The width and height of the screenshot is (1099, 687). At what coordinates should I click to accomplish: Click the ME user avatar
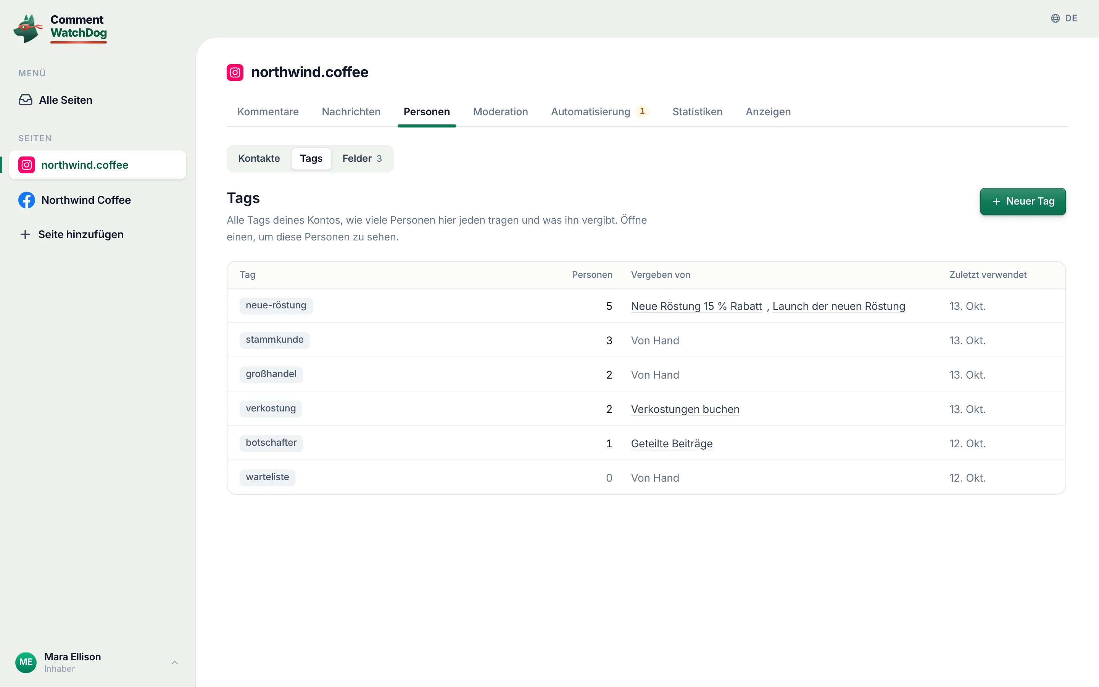point(26,662)
